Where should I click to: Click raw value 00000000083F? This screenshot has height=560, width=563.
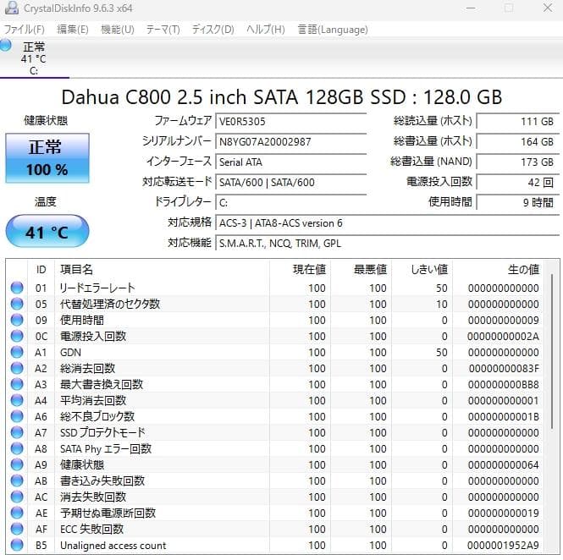point(504,369)
